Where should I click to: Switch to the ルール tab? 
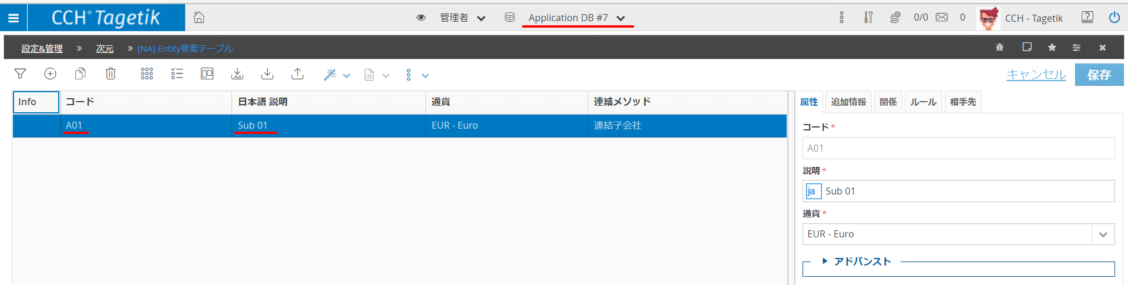pos(923,102)
